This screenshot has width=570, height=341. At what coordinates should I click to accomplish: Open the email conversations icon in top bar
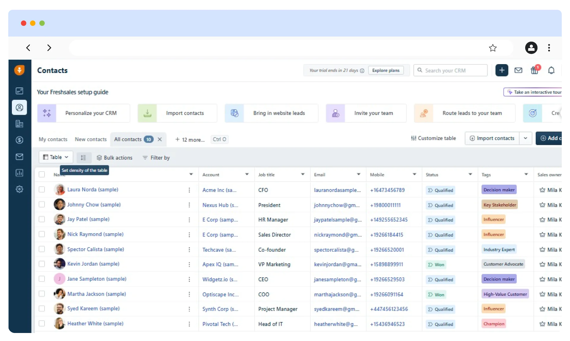tap(518, 70)
